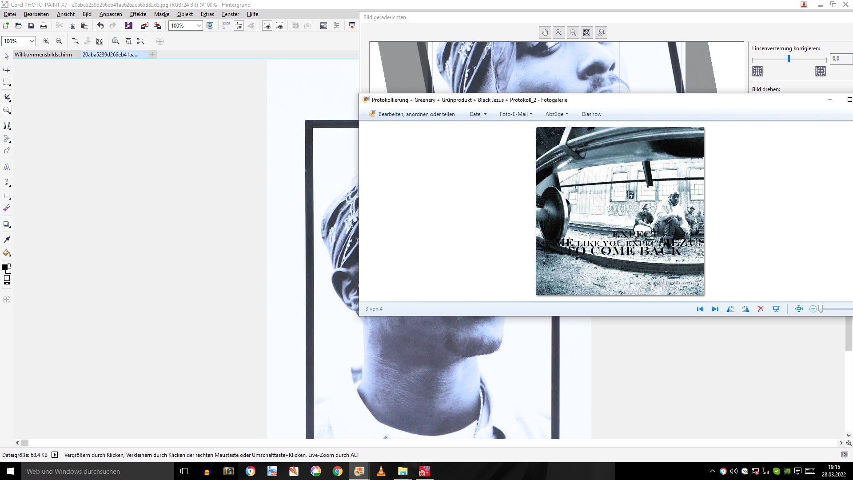Open the Bearbeiten menu
This screenshot has height=480, width=853.
pos(36,14)
